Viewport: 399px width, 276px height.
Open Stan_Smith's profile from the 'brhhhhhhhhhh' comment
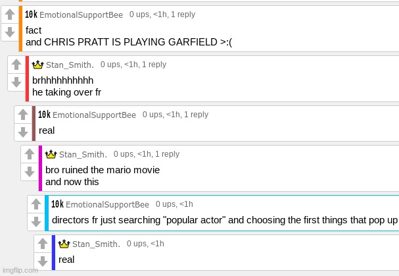70,65
